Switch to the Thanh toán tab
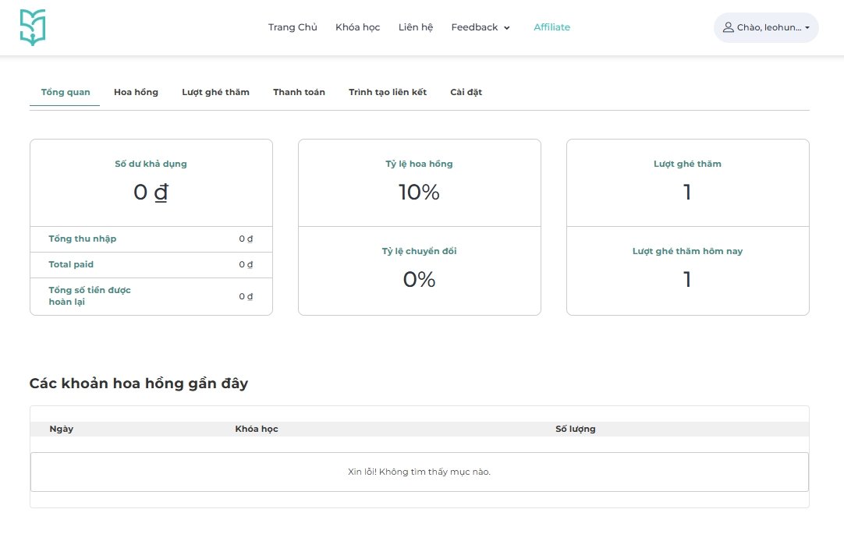844x548 pixels. [299, 92]
